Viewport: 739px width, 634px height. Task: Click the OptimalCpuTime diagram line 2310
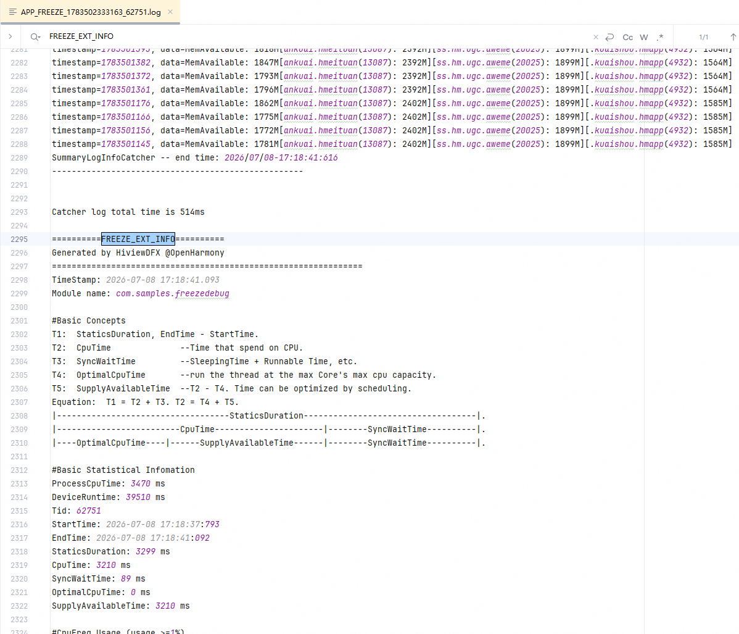[x=268, y=443]
